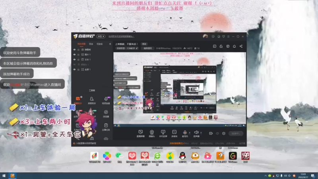Open the WeChat desktop shortcut

(x=119, y=157)
